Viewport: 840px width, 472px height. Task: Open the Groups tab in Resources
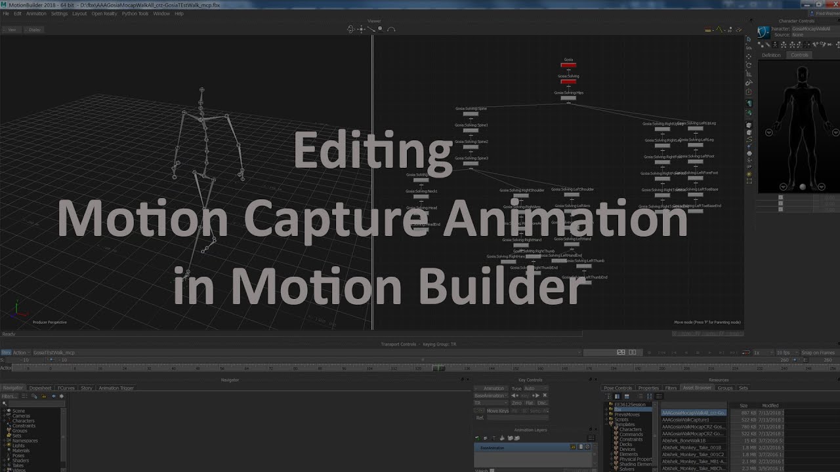click(x=724, y=388)
